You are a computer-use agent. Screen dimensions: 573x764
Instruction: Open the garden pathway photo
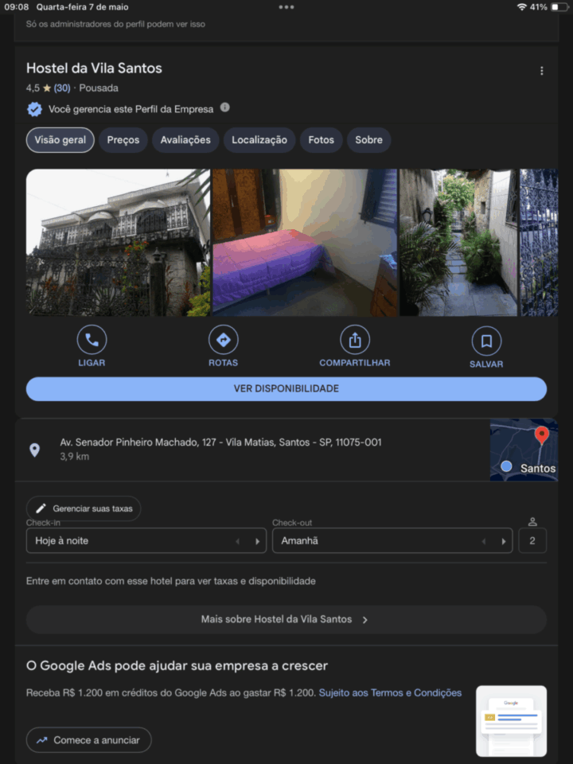click(x=458, y=243)
